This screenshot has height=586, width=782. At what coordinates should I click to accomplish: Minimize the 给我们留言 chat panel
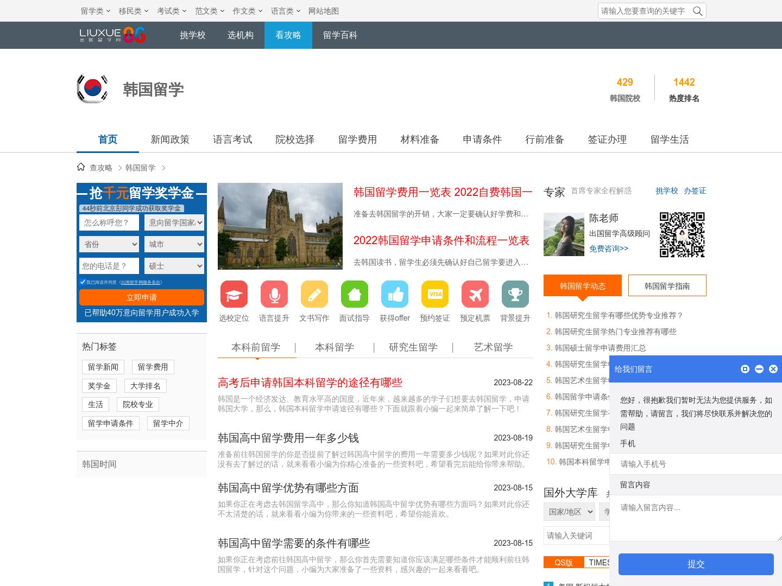[759, 369]
